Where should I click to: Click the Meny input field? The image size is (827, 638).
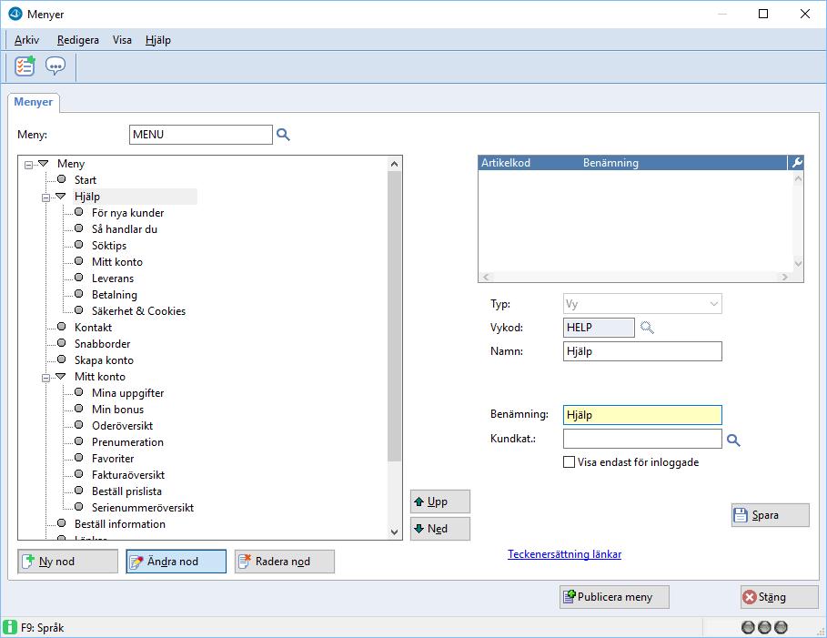[200, 135]
